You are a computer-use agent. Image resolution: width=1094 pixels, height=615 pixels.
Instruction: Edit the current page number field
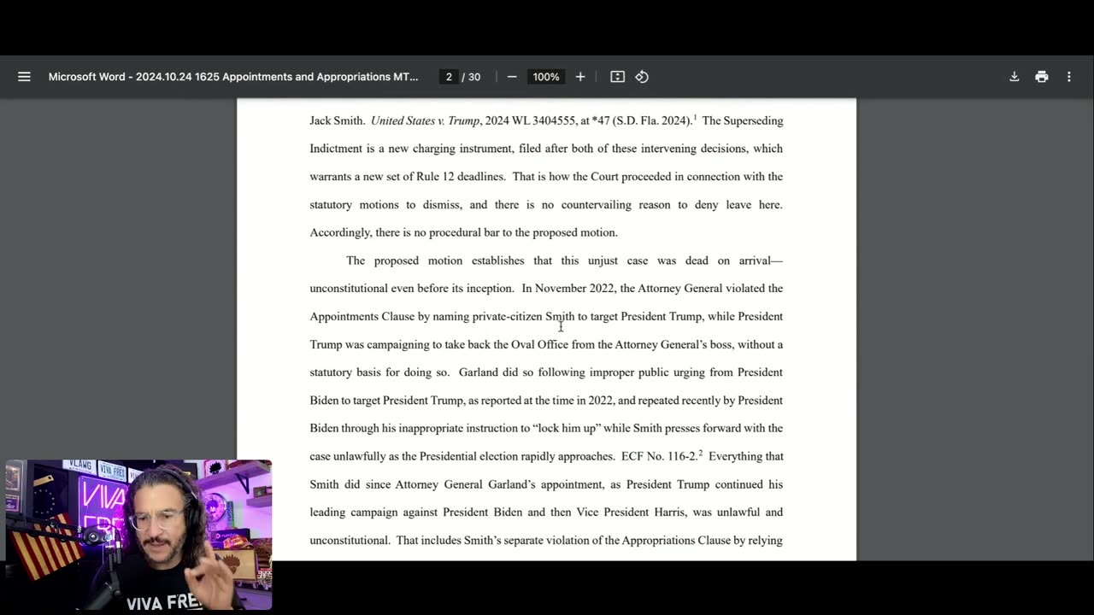(449, 77)
